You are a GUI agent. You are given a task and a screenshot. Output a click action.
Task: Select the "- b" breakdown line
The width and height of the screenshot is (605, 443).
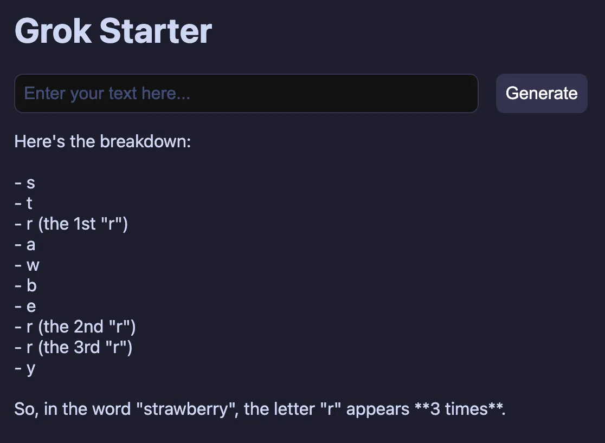(25, 285)
